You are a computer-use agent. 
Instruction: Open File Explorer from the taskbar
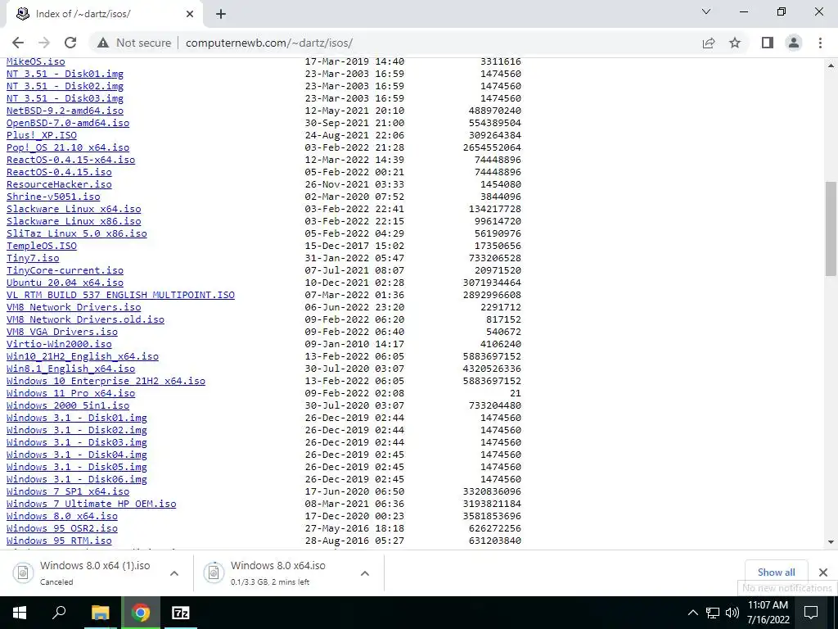100,613
